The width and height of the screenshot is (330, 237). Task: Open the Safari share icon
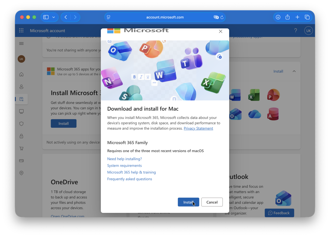point(288,17)
